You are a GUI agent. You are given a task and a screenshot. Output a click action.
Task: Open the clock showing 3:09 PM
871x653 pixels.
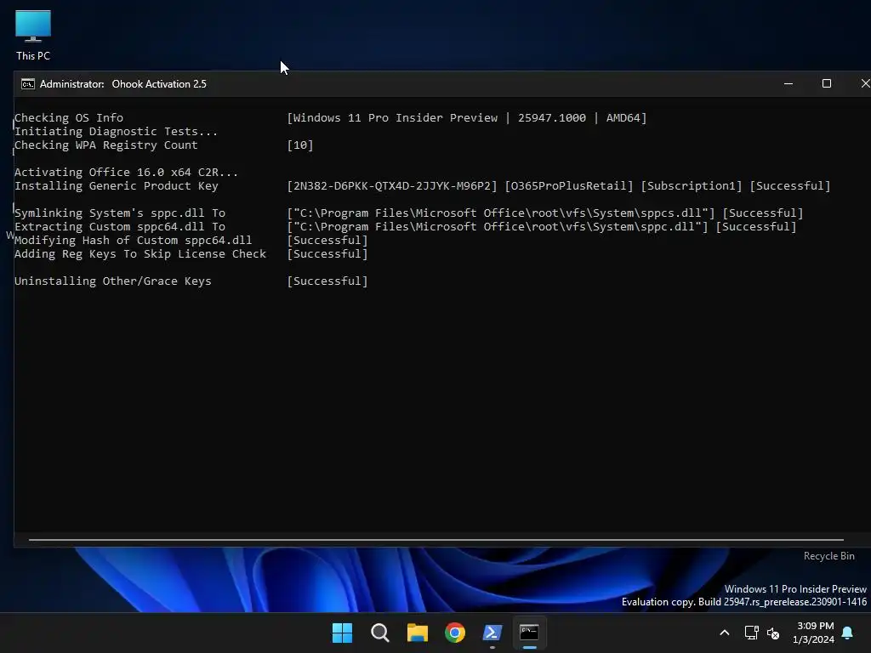(814, 633)
